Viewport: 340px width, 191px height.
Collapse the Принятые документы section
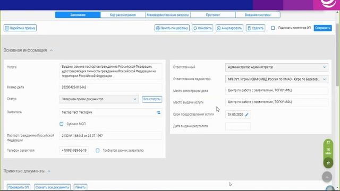tap(49, 171)
